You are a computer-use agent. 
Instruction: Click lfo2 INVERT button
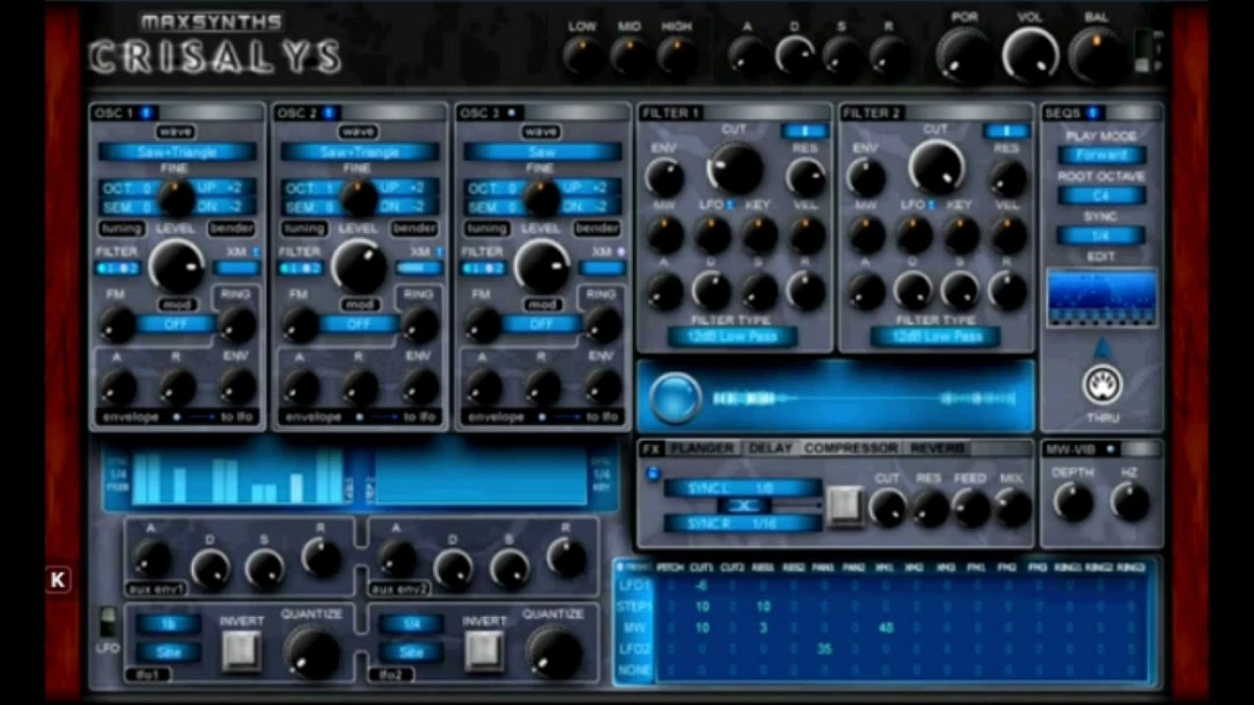[x=484, y=650]
